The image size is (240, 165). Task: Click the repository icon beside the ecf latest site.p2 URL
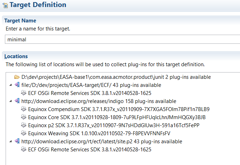pyautogui.click(x=16, y=142)
